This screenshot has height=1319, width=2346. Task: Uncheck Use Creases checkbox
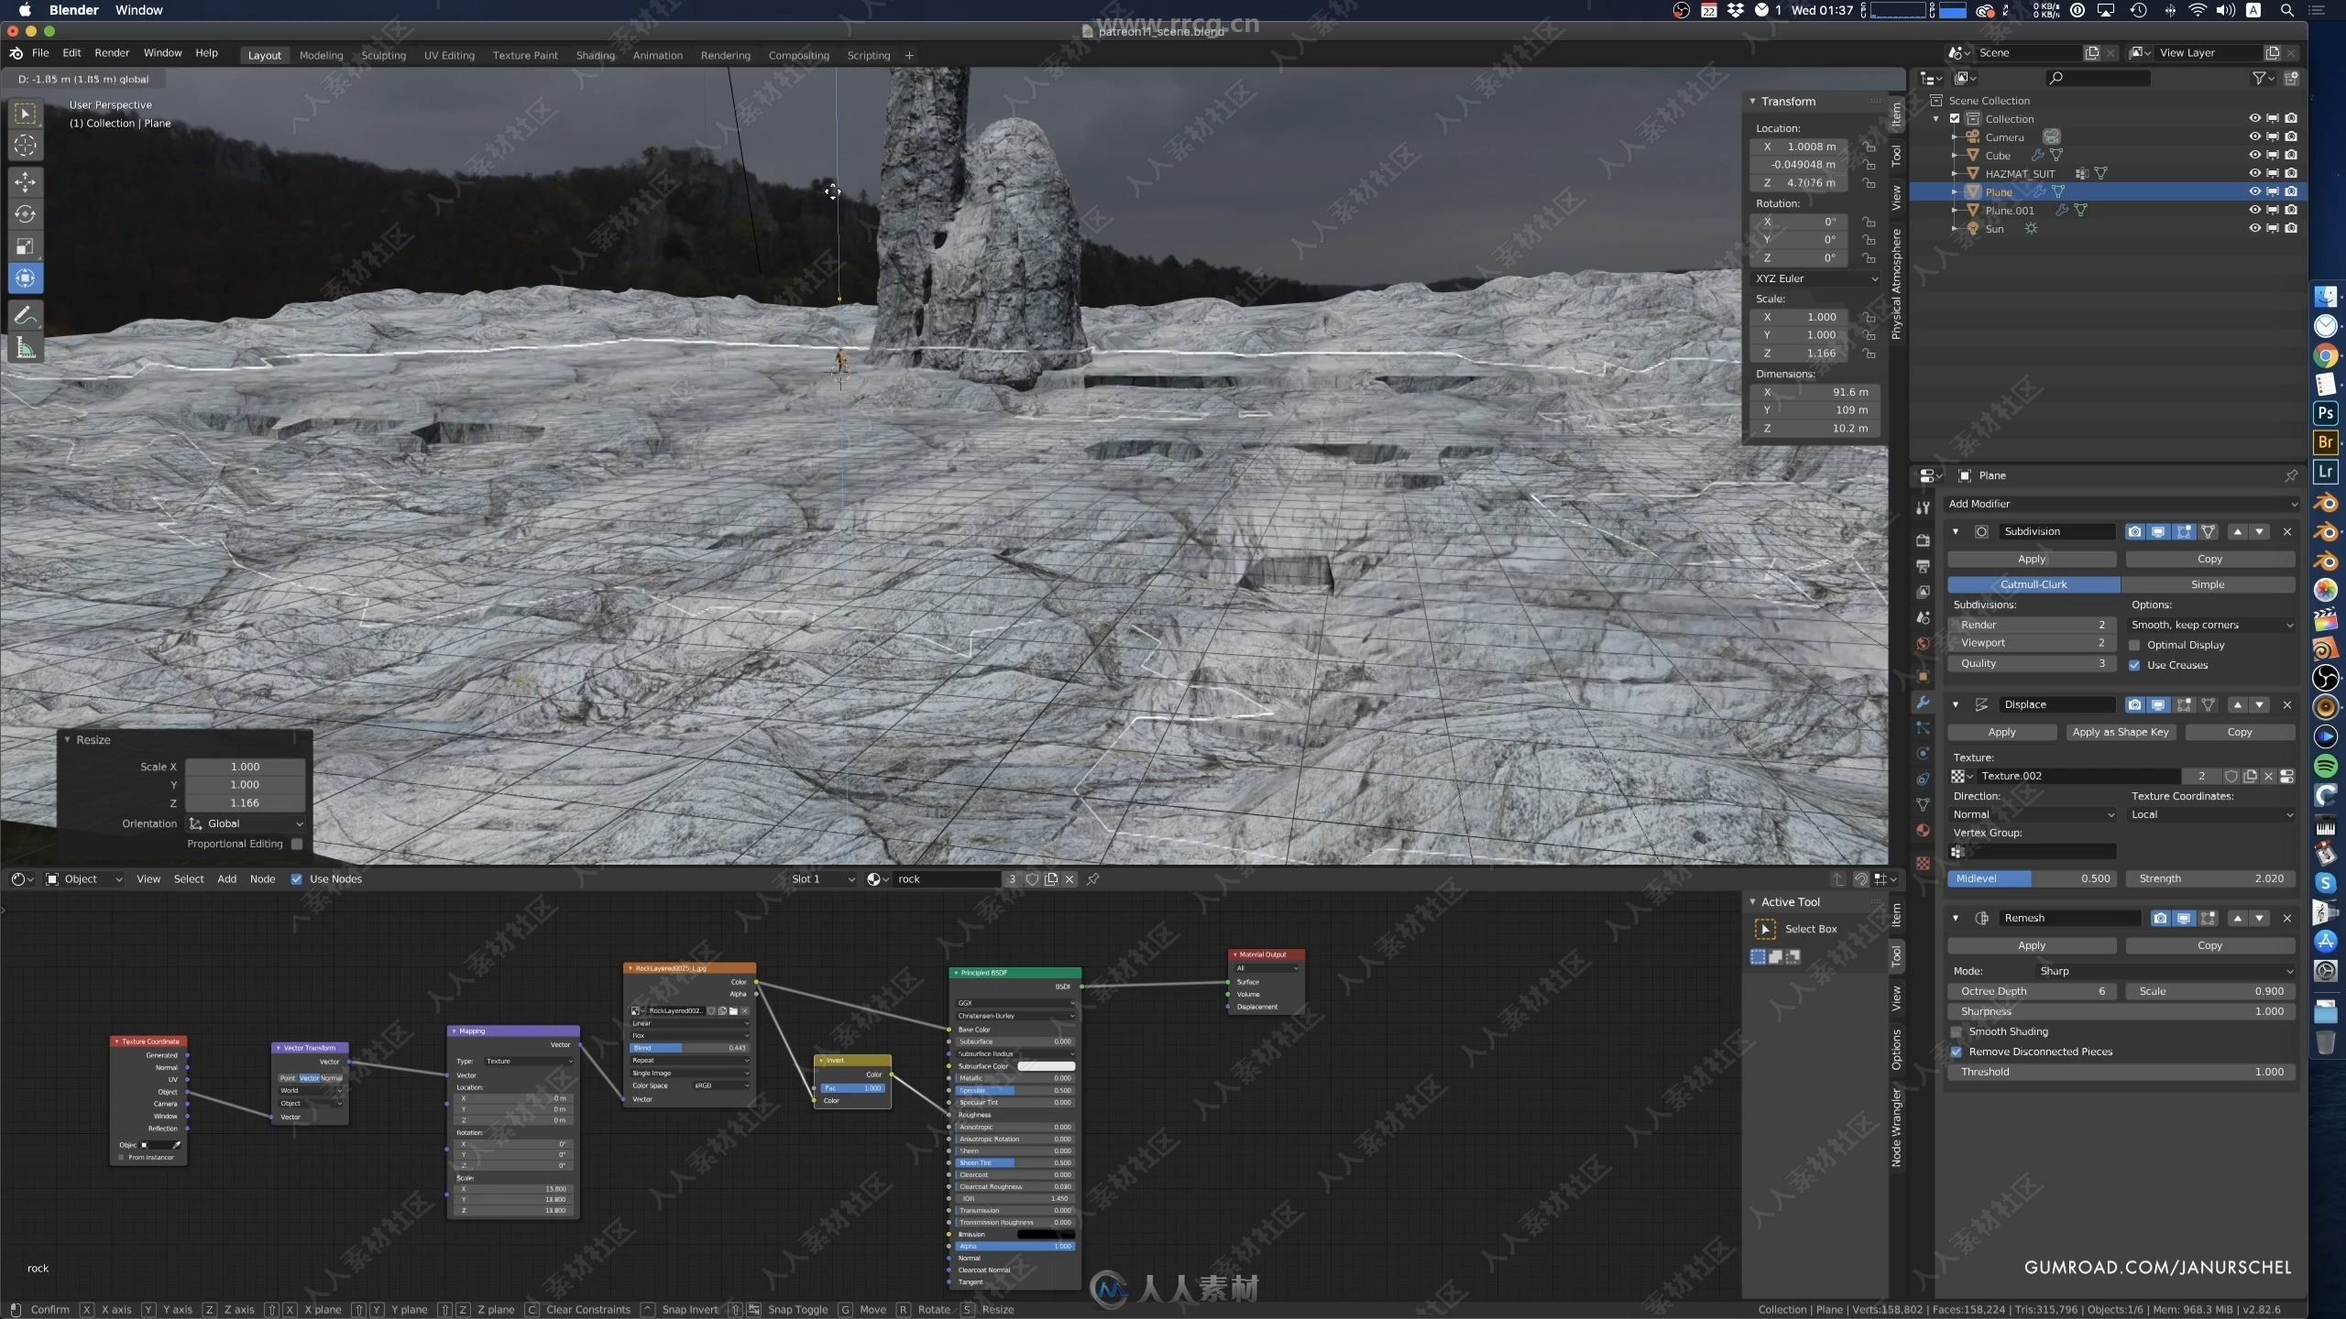[2134, 665]
